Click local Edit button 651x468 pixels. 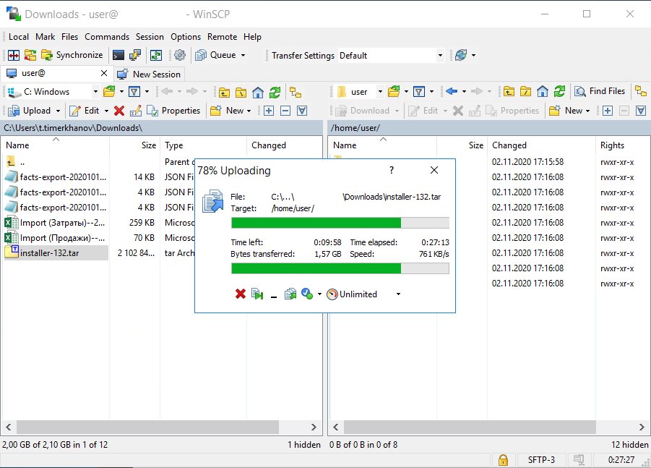coord(85,111)
